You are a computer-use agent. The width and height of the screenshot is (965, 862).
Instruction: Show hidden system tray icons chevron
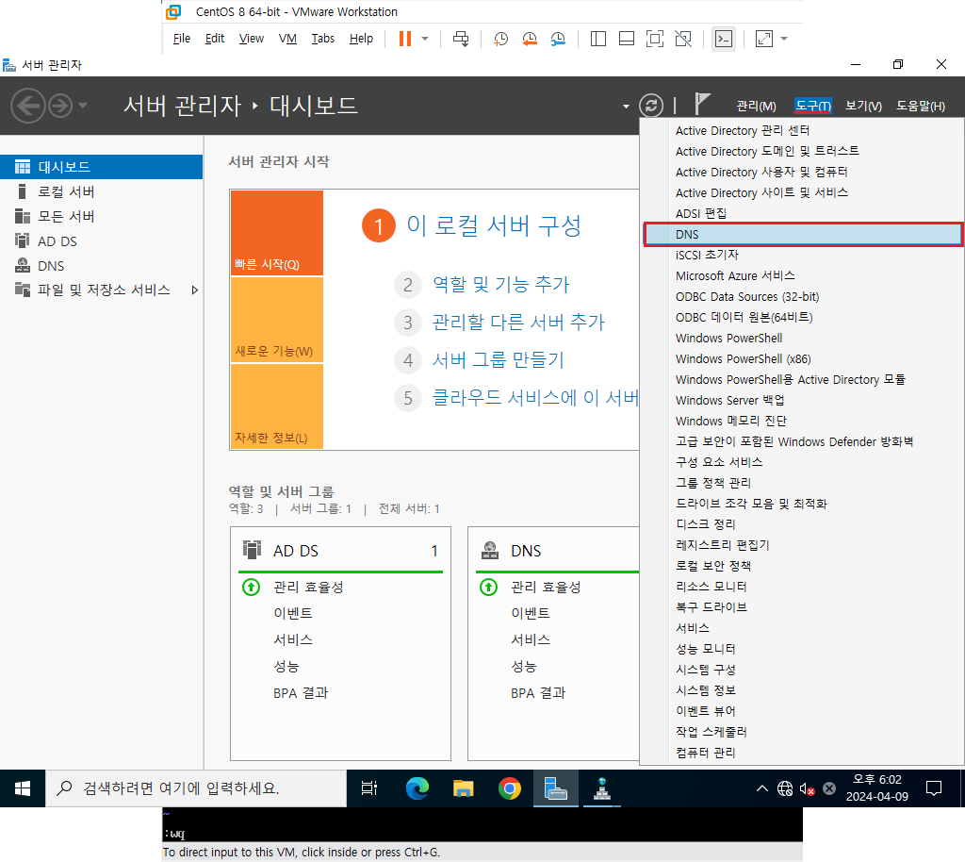point(761,788)
